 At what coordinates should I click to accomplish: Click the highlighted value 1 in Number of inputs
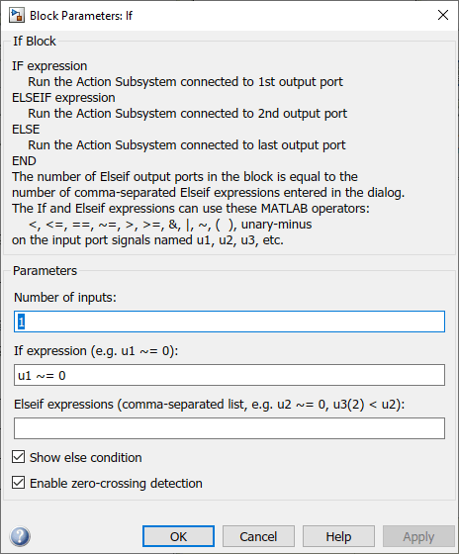[21, 322]
